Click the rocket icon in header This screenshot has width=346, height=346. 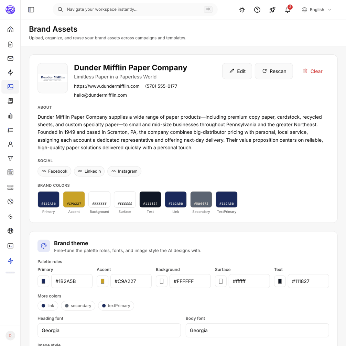[272, 10]
